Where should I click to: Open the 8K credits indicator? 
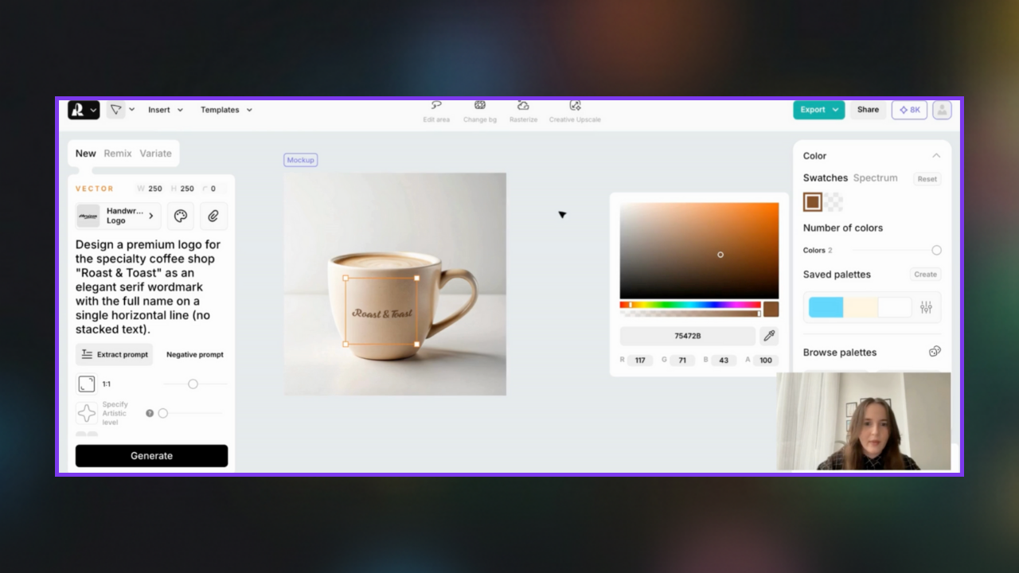click(x=909, y=110)
